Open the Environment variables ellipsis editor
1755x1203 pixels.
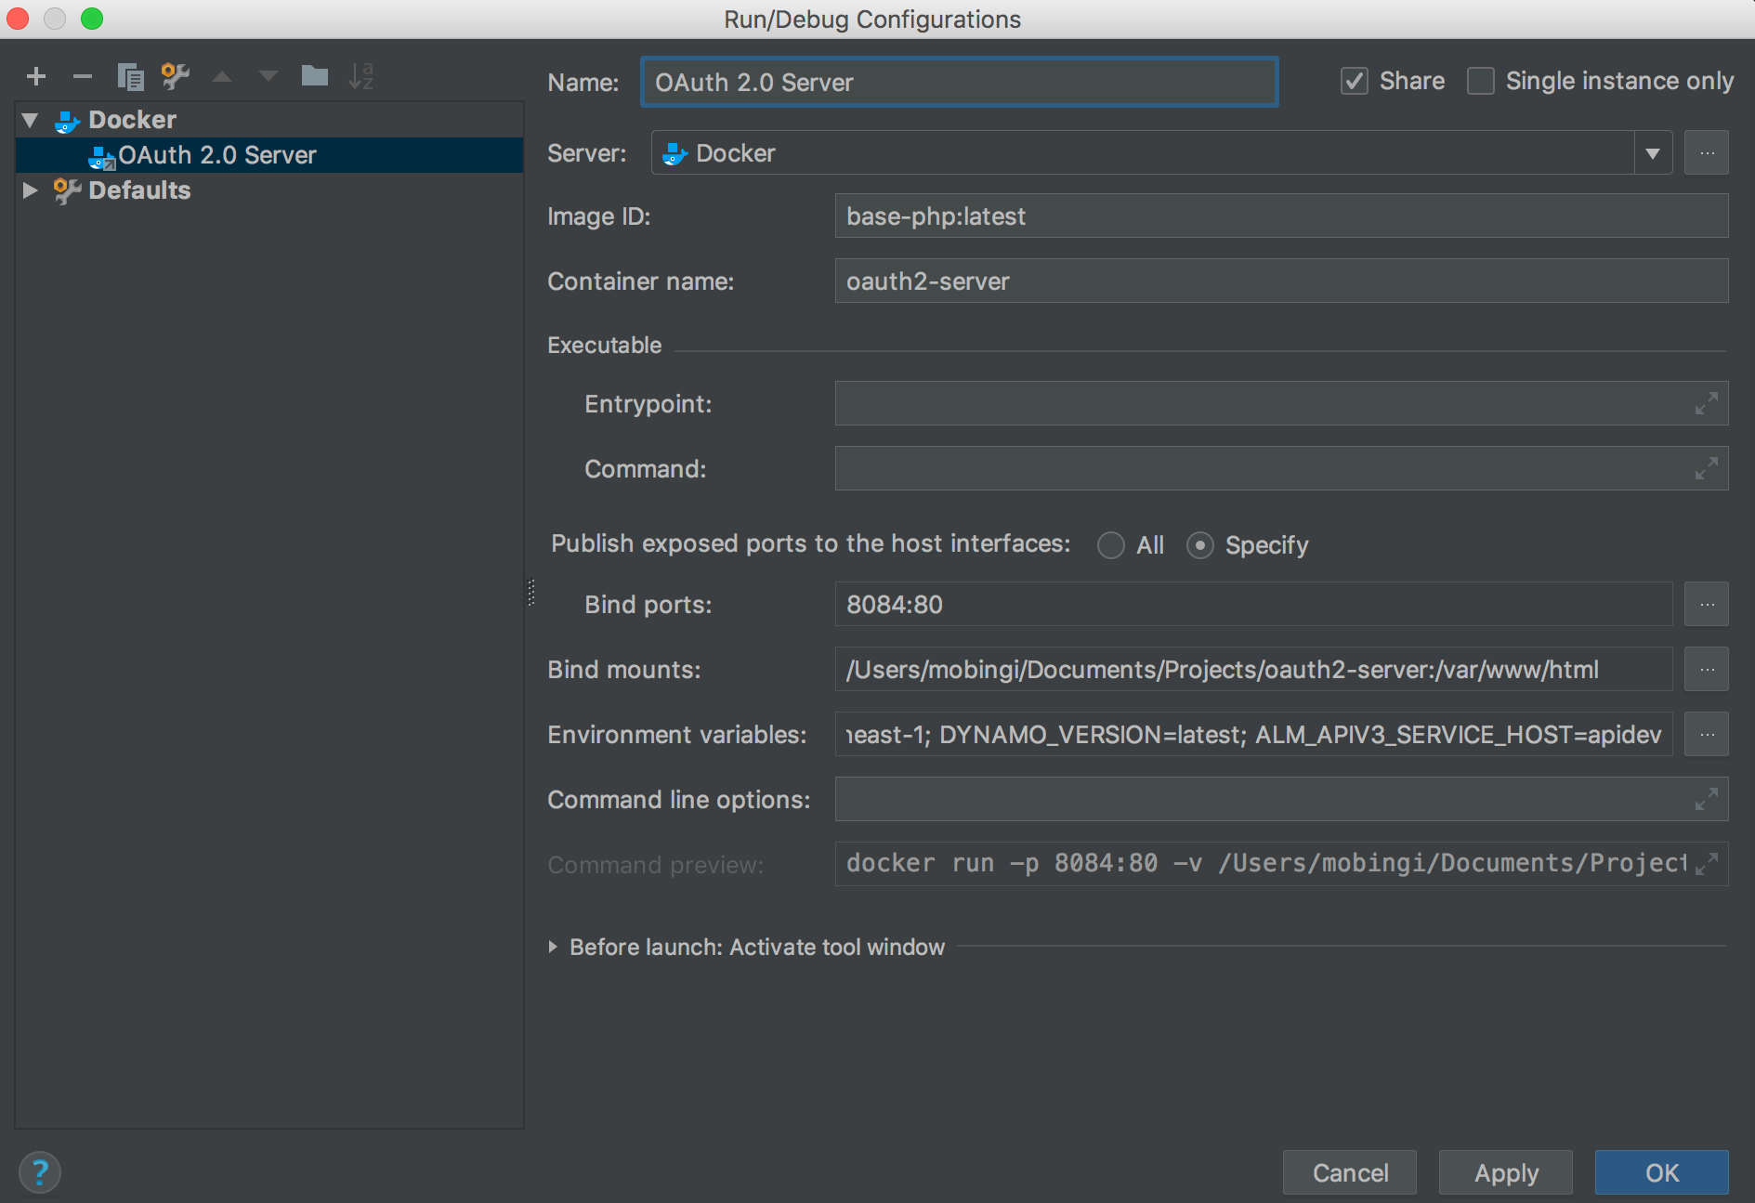1707,735
